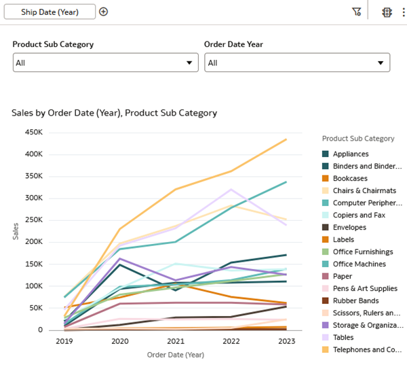Click the Paper legend color square
Viewport: 407px width, 365px height.
326,277
